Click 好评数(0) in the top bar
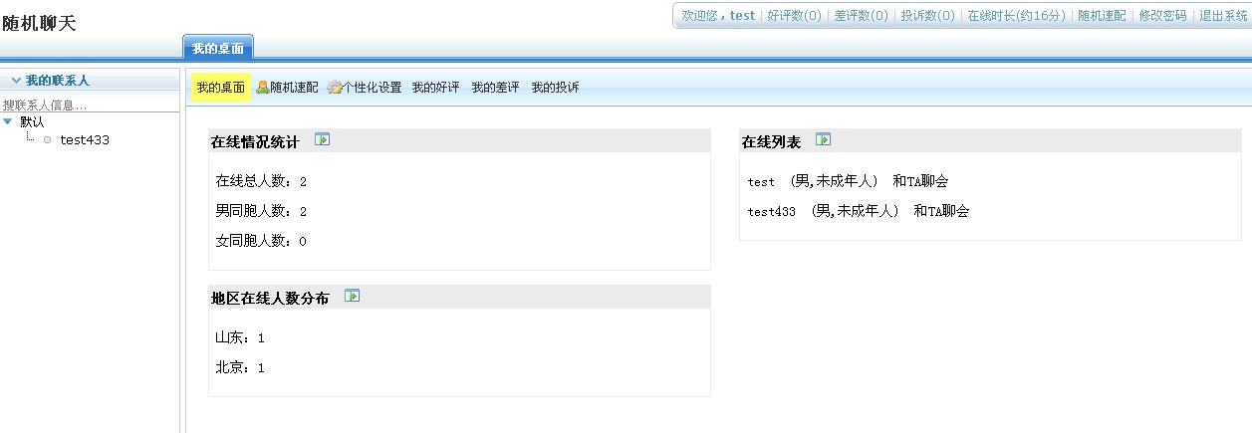The image size is (1252, 433). click(x=794, y=16)
